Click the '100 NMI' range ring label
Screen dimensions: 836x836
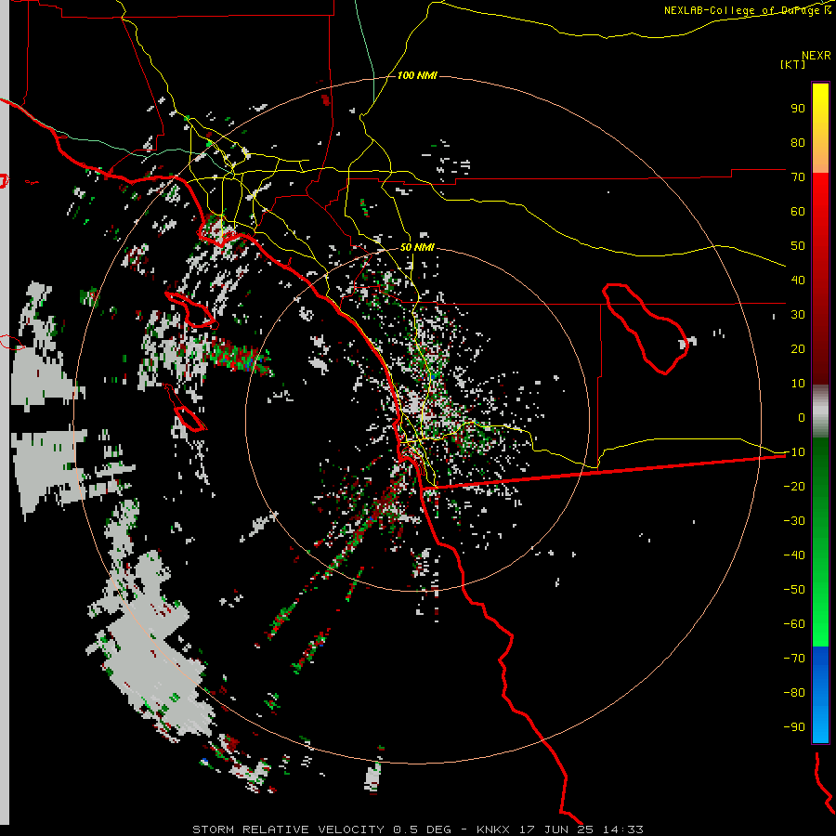417,76
